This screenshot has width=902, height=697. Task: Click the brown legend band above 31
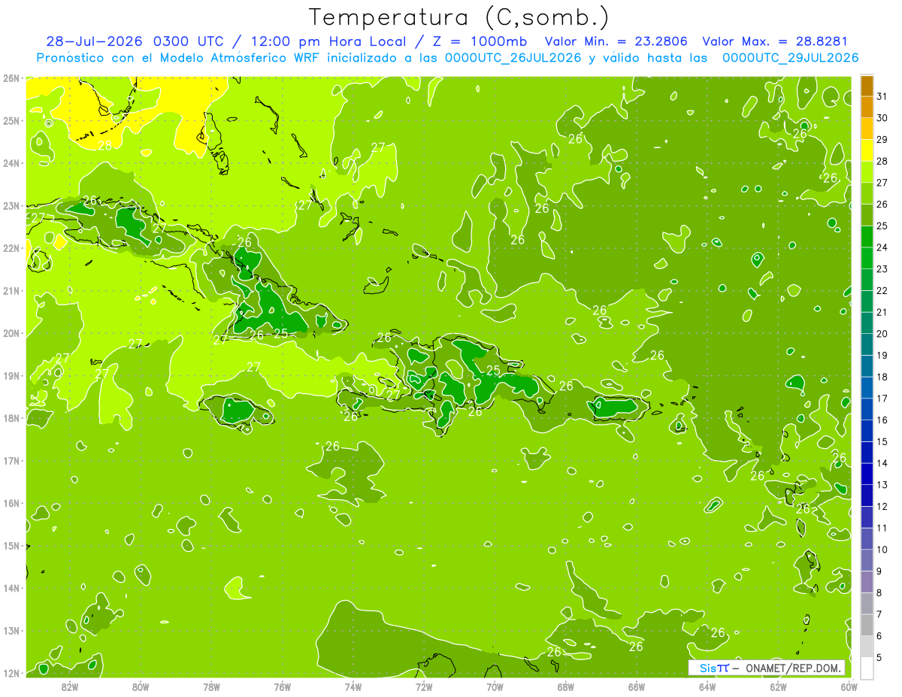coord(867,86)
